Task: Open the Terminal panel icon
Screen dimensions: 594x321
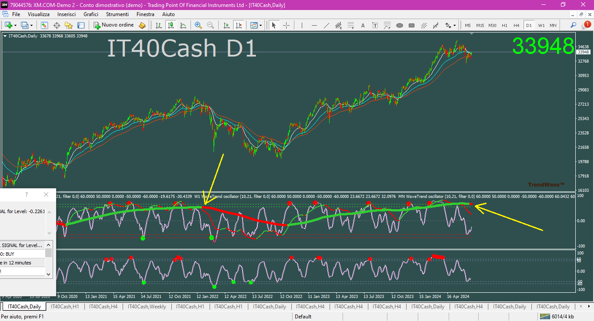Action: (x=81, y=25)
